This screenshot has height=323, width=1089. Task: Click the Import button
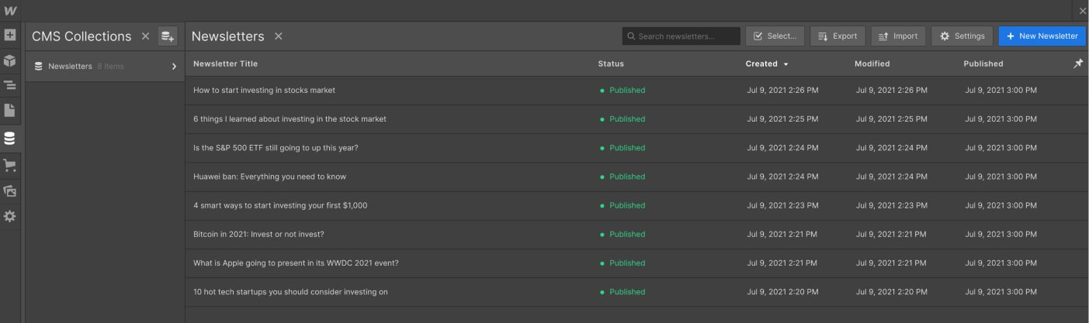click(x=898, y=36)
